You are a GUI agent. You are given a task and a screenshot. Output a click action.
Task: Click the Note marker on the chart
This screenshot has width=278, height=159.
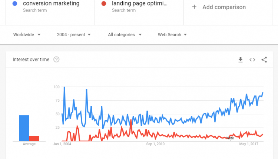point(230,138)
